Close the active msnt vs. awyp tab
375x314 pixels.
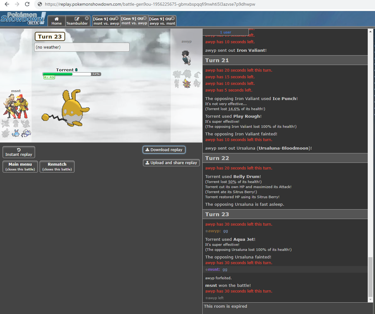(x=145, y=18)
